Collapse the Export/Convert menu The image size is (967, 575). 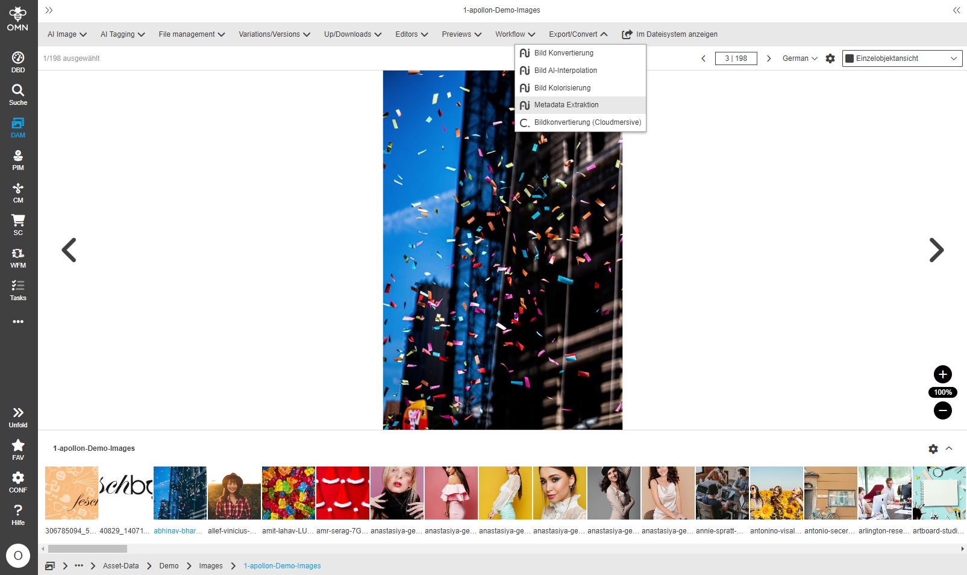click(578, 34)
